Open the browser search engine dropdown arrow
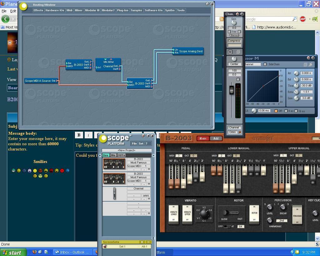Screen dimensions: 320x256 click(x=310, y=19)
